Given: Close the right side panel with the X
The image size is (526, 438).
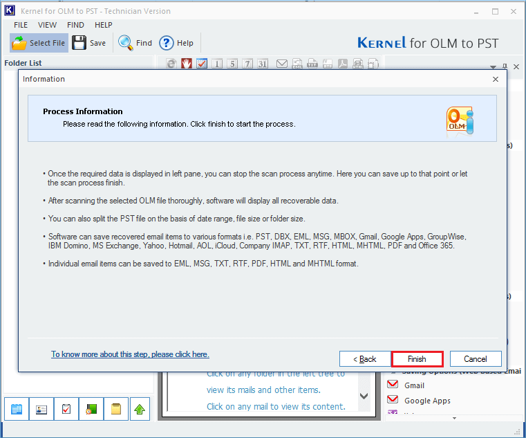Looking at the screenshot, I should pos(516,67).
